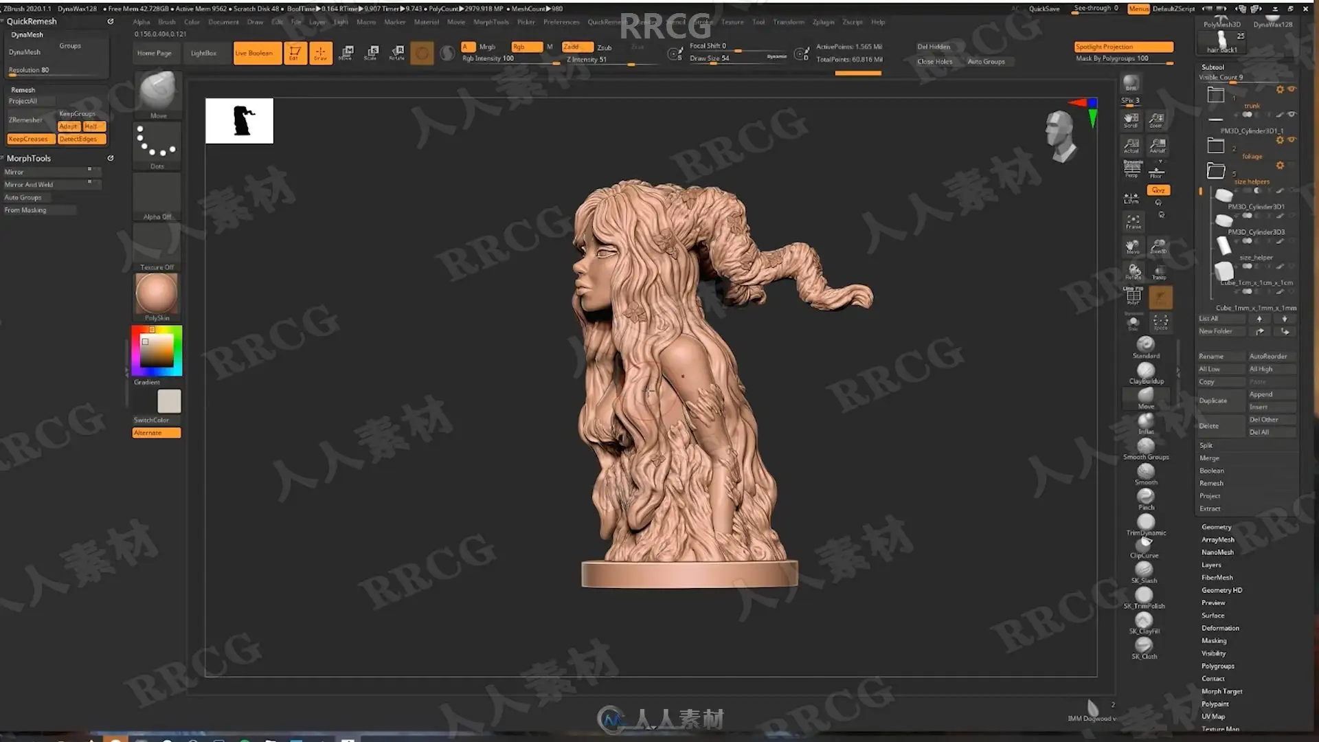The height and width of the screenshot is (742, 1319).
Task: Select the SK_TrimPolish brush
Action: point(1144,598)
